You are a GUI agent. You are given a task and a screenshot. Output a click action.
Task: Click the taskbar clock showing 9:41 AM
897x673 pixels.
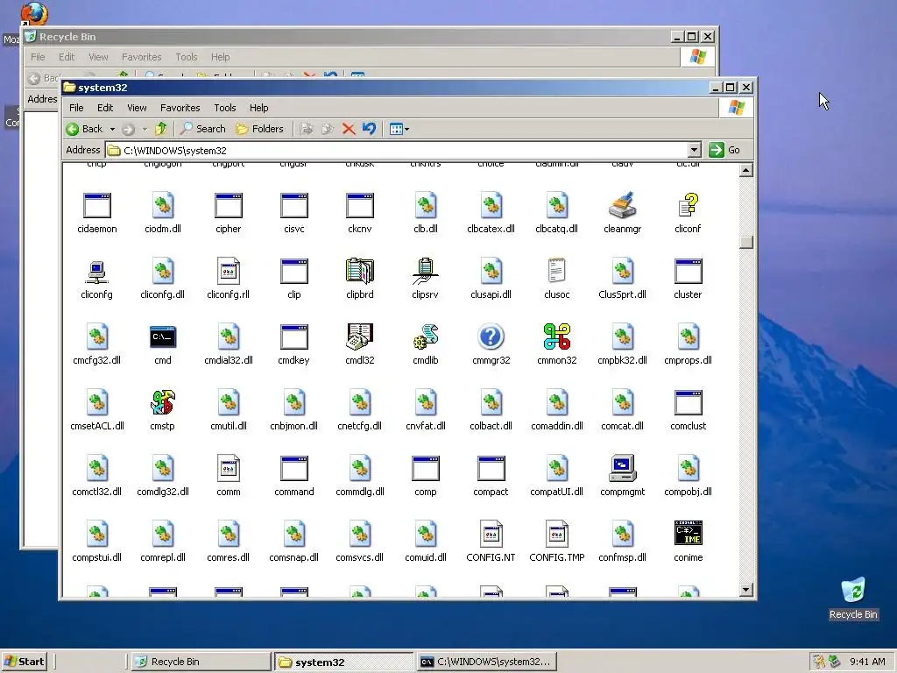tap(867, 662)
